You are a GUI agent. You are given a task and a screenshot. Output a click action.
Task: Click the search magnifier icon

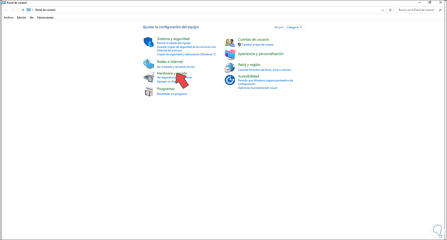[x=440, y=10]
